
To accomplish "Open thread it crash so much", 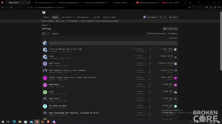I will pos(57,106).
